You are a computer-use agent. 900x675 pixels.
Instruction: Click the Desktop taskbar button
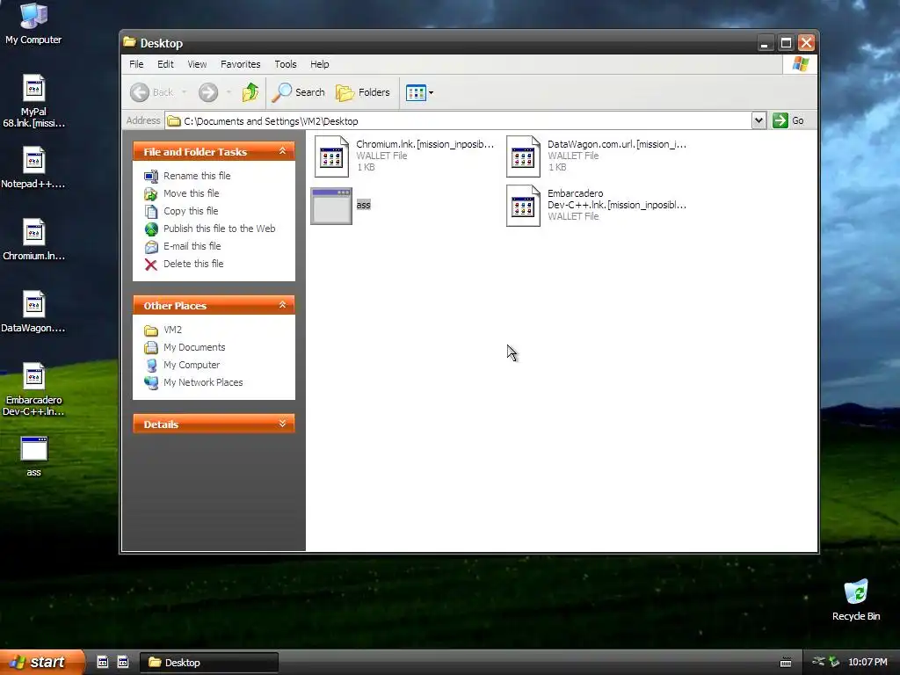coord(209,663)
